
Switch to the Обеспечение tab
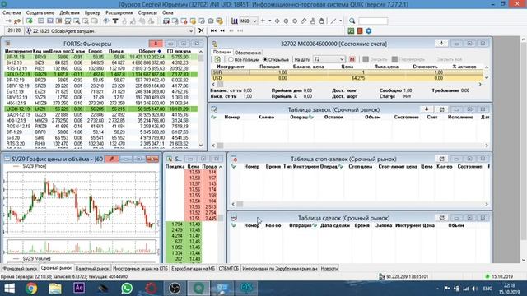click(x=248, y=53)
